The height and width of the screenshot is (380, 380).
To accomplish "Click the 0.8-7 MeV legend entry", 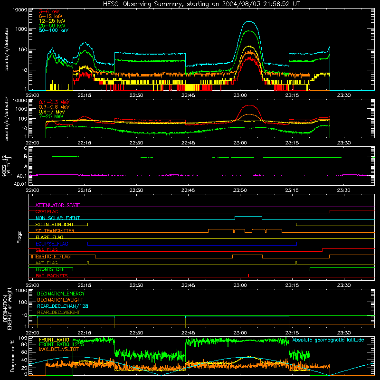I will click(x=52, y=112).
